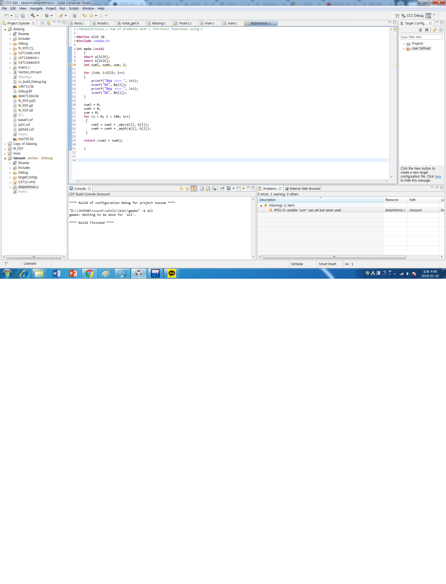
Task: Collapse All in Project Explorer
Action: click(x=43, y=23)
